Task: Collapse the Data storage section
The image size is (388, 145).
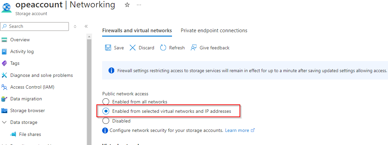Action: click(4, 123)
